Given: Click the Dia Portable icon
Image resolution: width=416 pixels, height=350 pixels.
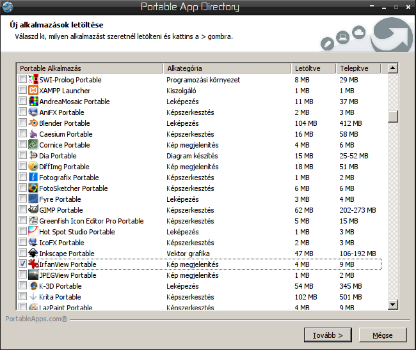Looking at the screenshot, I should [33, 156].
